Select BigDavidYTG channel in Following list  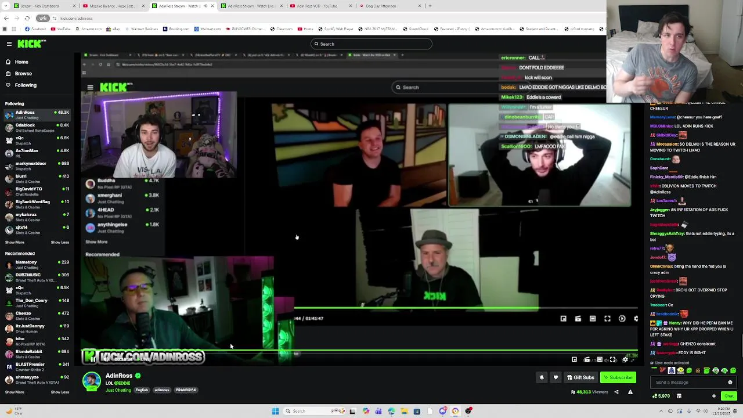(38, 191)
